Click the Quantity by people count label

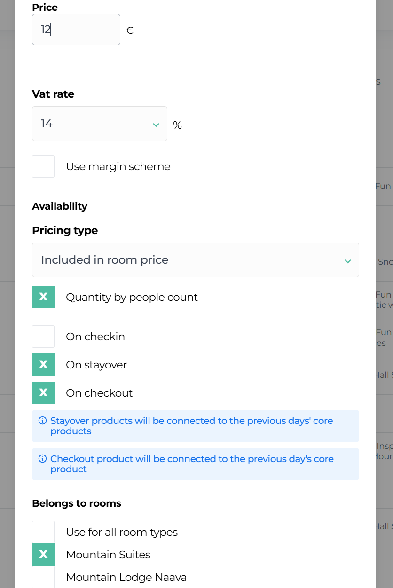pyautogui.click(x=132, y=297)
